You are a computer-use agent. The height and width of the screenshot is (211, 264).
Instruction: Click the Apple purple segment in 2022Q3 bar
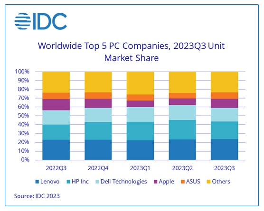[56, 105]
